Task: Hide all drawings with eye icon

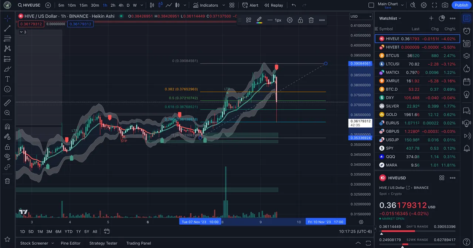Action: (x=7, y=157)
